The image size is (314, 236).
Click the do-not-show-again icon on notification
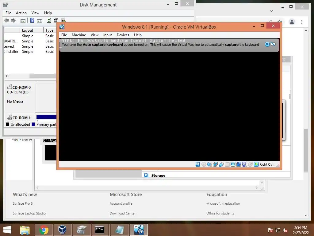click(x=273, y=44)
